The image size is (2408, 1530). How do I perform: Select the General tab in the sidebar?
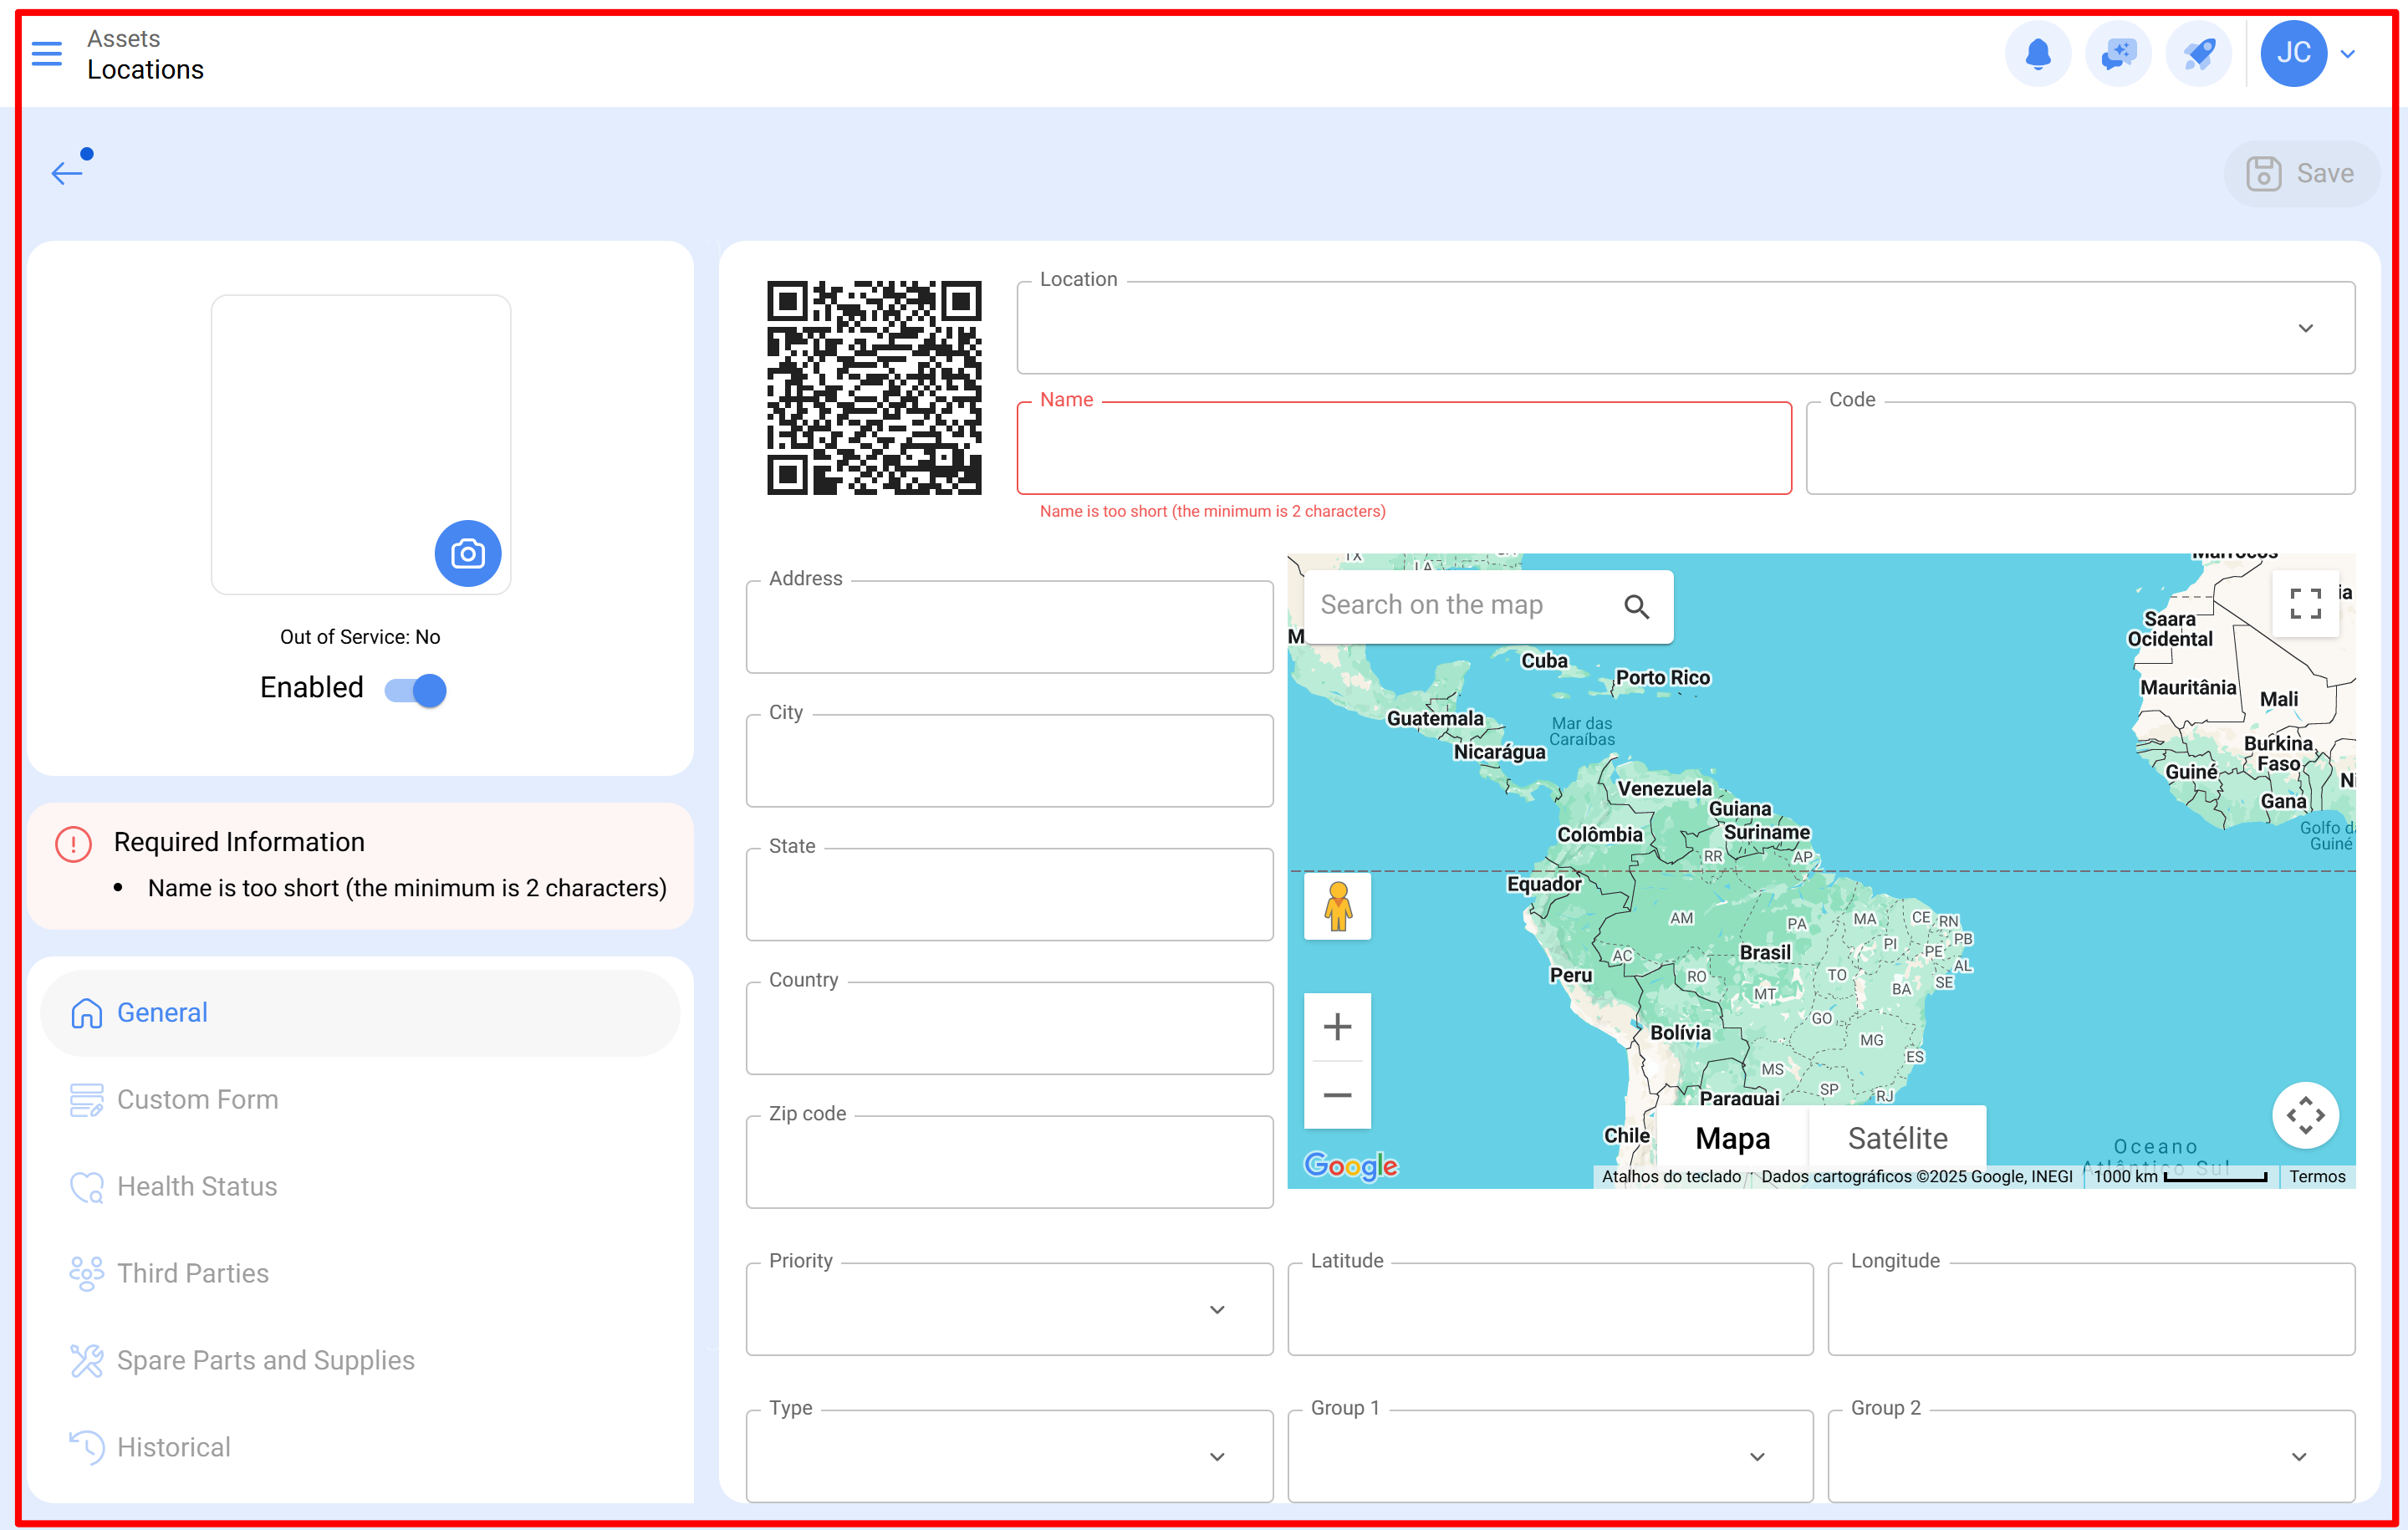161,1012
